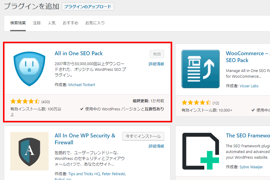Open the All in One SEO Pack title link
The height and width of the screenshot is (180, 270).
click(x=79, y=53)
